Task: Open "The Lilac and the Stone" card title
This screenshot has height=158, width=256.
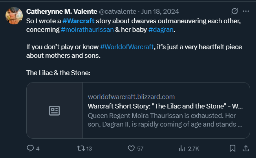Action: (x=165, y=106)
